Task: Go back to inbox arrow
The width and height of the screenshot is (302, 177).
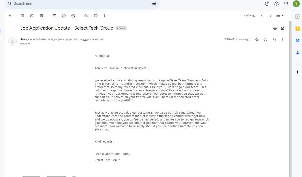Action: (x=10, y=16)
